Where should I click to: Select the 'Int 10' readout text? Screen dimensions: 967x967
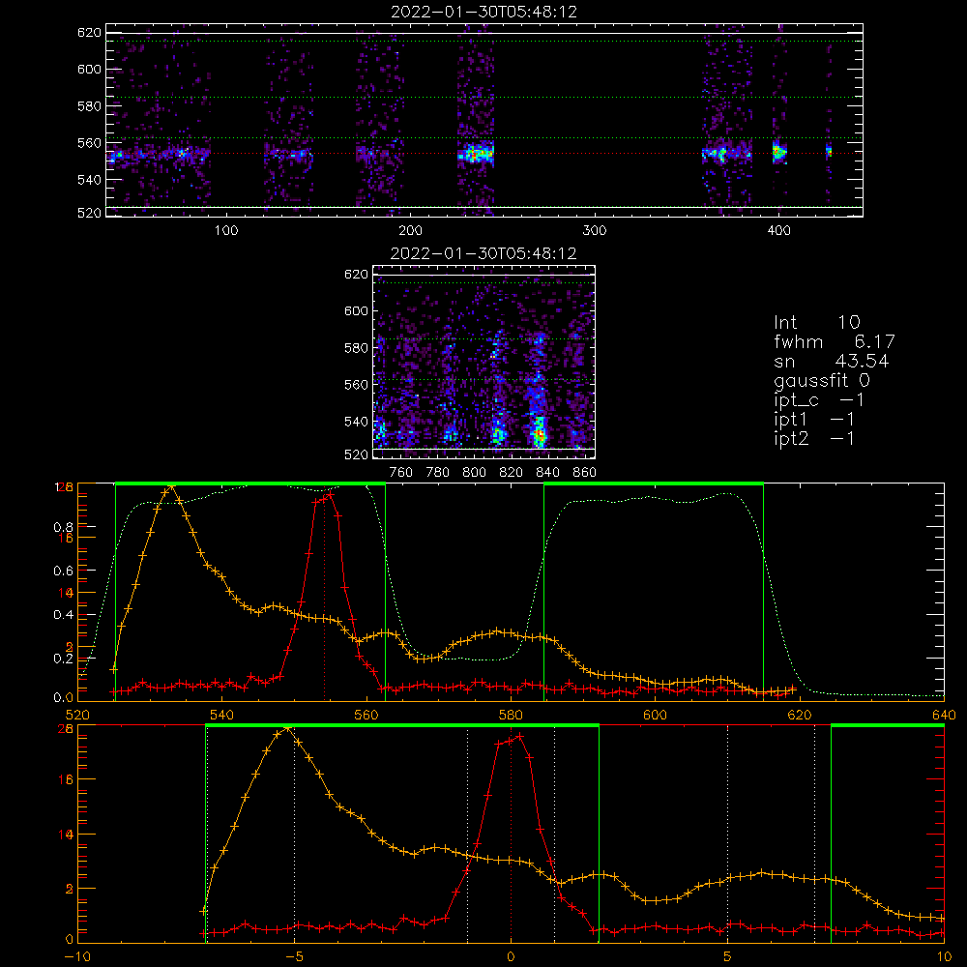[x=817, y=323]
